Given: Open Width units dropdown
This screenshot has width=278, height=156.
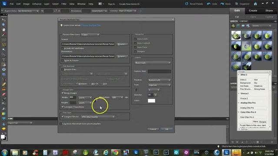Looking at the screenshot, I should pyautogui.click(x=85, y=97).
